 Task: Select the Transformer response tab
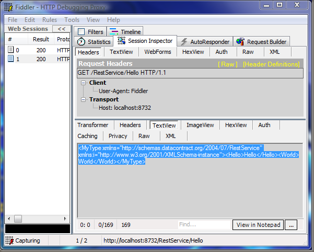92,125
